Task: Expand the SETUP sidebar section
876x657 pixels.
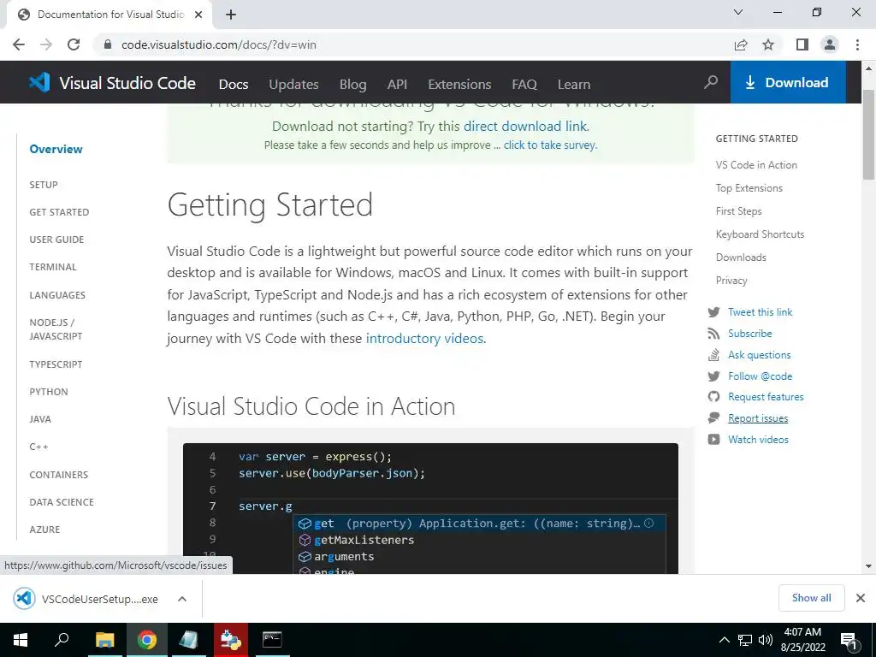Action: pos(44,185)
